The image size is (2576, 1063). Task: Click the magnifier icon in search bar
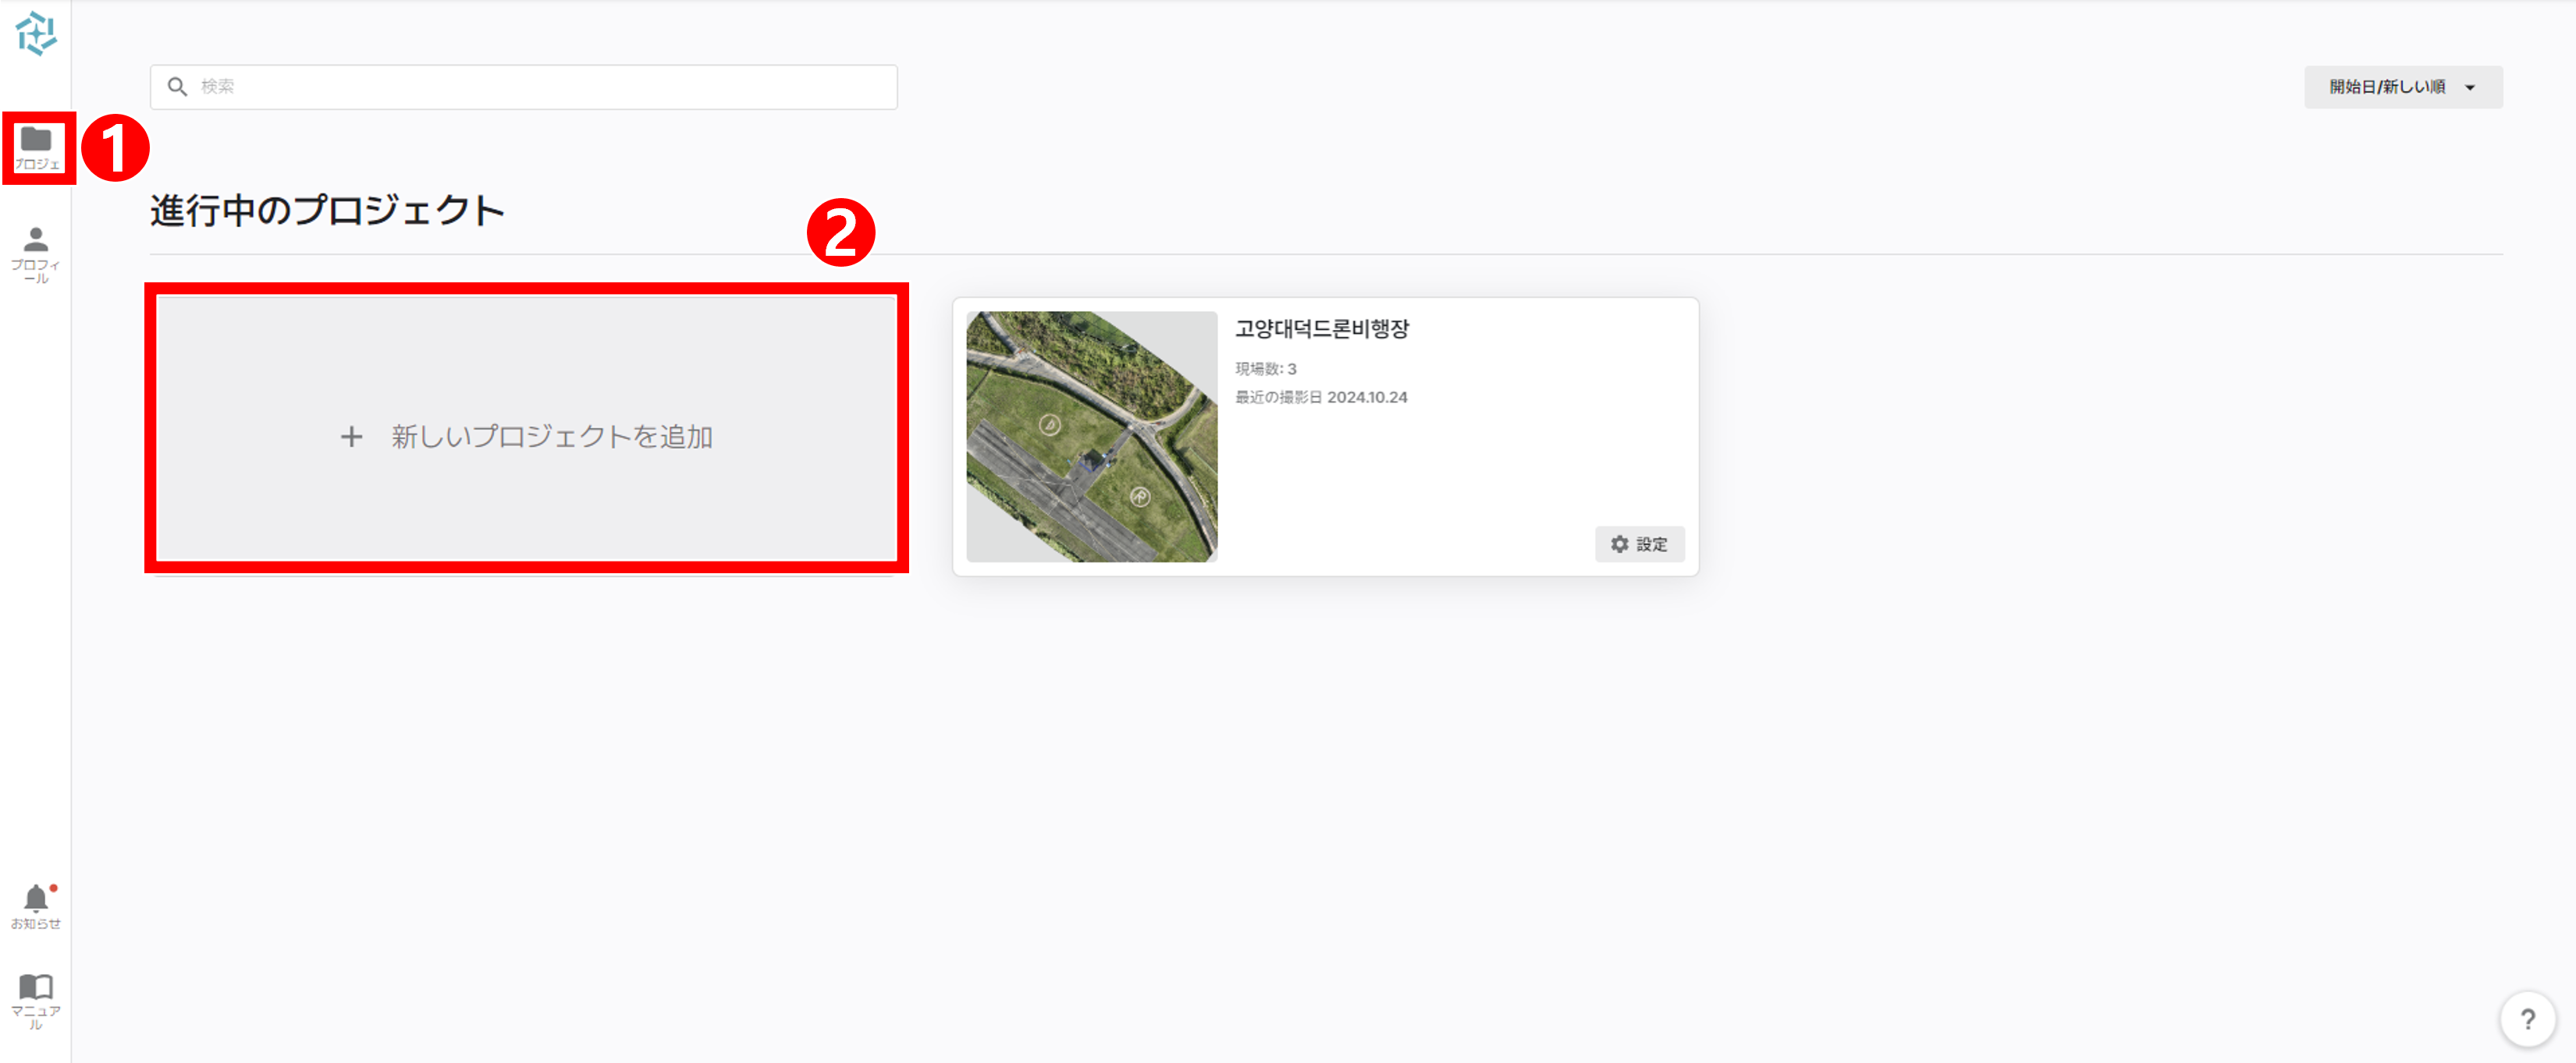click(177, 87)
